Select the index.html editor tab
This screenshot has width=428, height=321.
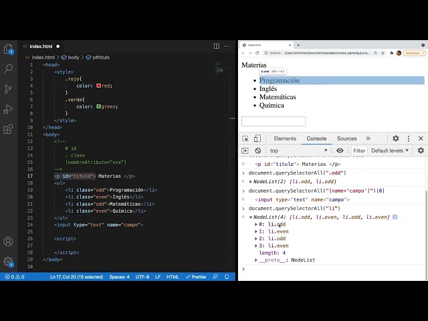[41, 46]
